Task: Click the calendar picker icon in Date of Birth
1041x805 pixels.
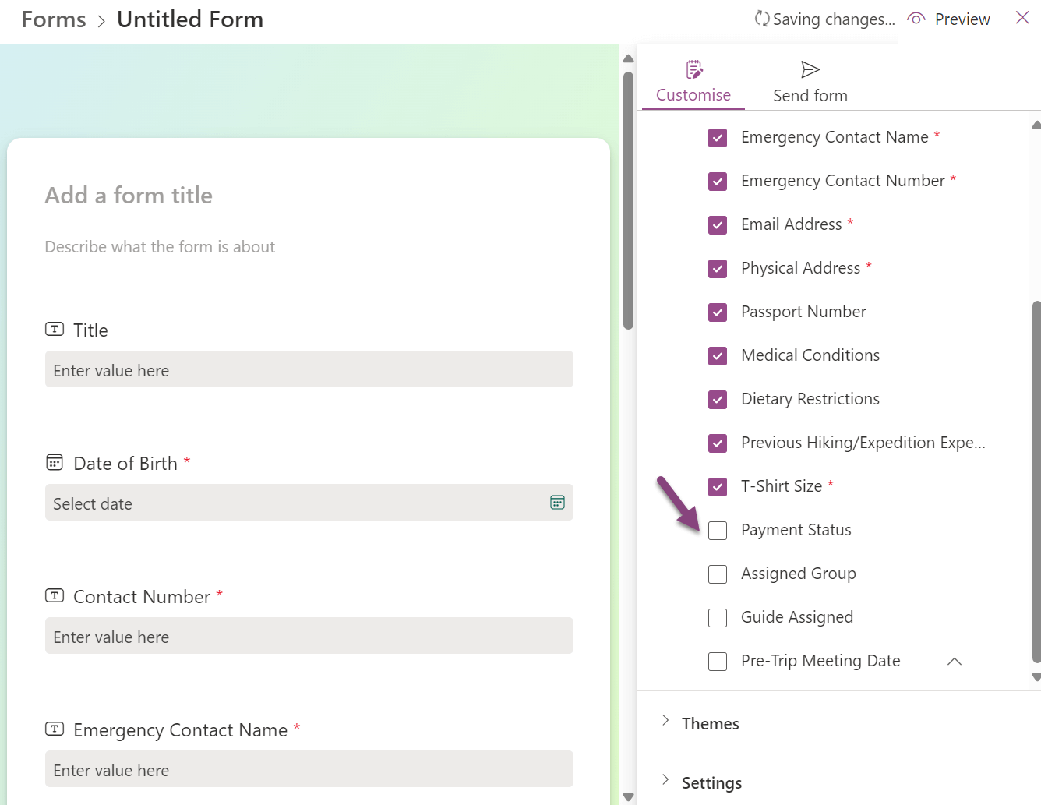Action: (557, 503)
